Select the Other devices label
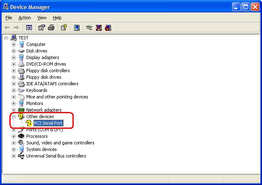Screen dimensions: 262x185 (x=40, y=116)
